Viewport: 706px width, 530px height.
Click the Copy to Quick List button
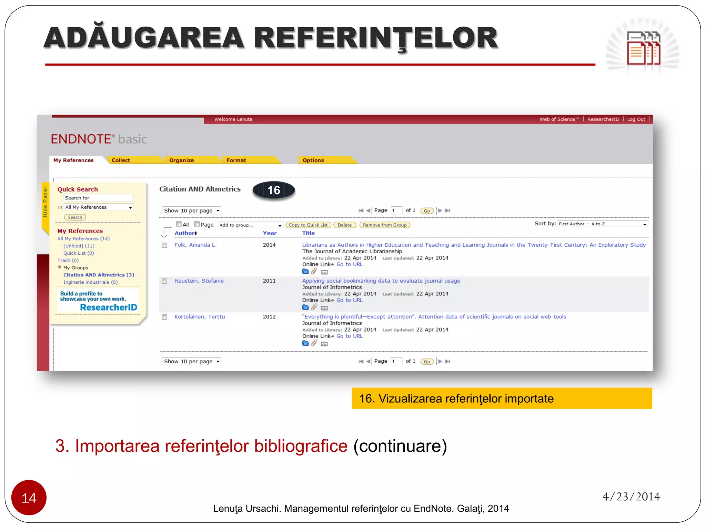[x=308, y=225]
